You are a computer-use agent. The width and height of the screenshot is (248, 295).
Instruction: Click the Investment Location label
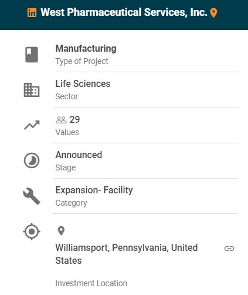pos(91,283)
